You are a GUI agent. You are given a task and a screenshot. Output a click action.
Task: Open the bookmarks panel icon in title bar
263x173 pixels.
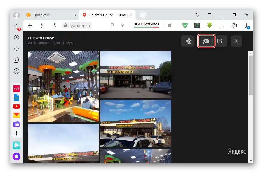[197, 15]
